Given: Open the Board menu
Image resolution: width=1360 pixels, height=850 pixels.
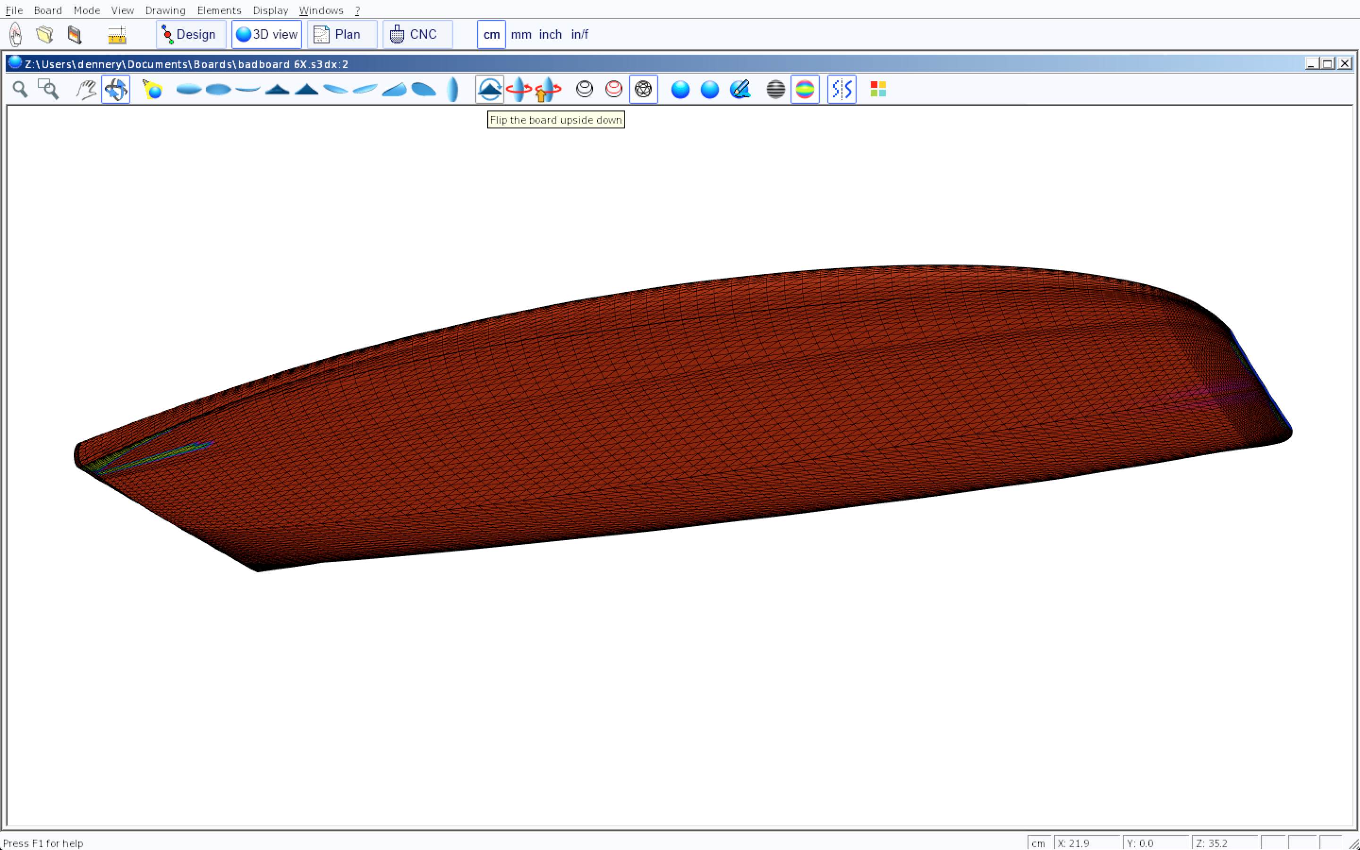Looking at the screenshot, I should pyautogui.click(x=48, y=10).
